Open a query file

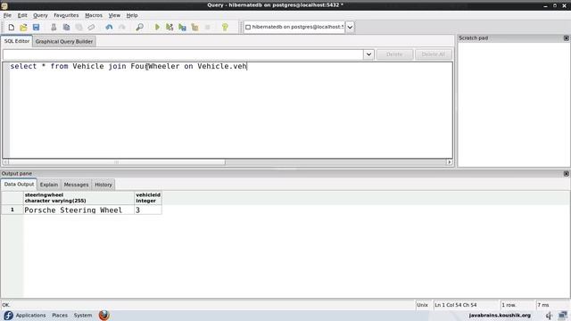click(24, 28)
